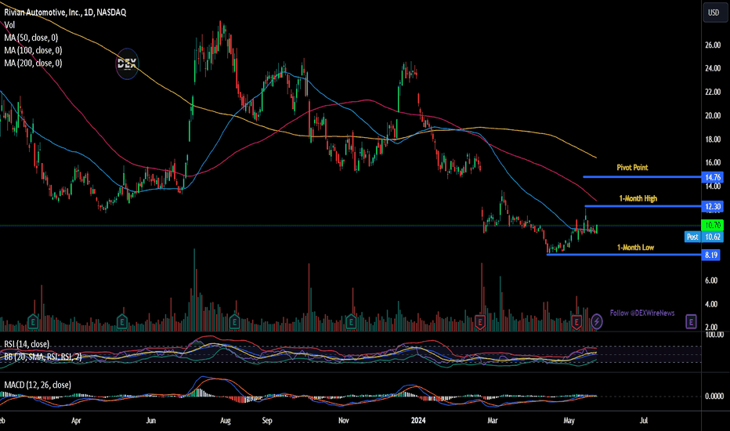
Task: Select the MA (50, close, 0) legend
Action: pos(31,38)
